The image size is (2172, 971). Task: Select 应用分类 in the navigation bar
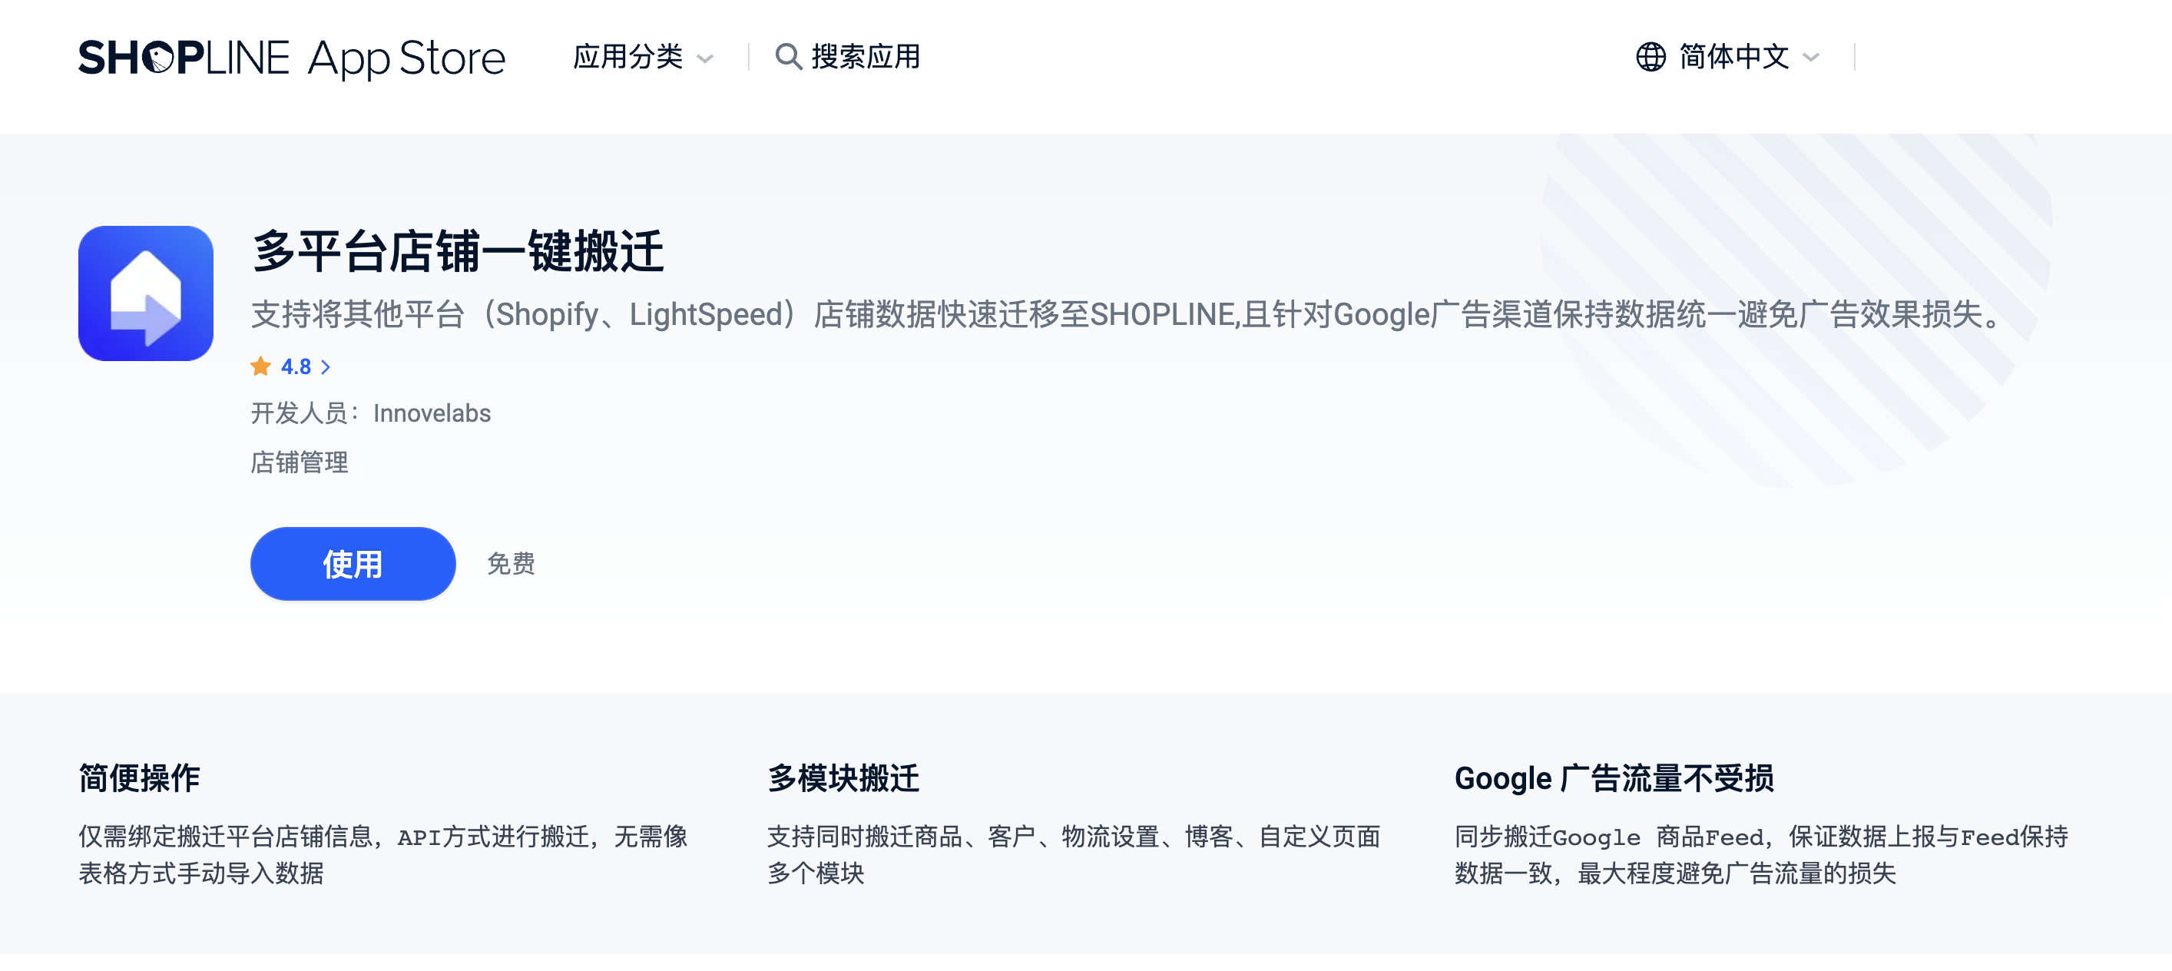[x=628, y=58]
